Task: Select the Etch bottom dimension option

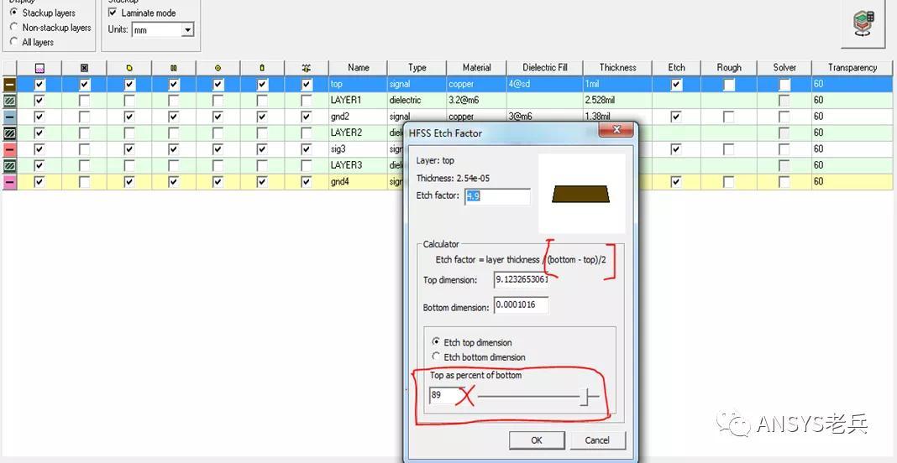Action: pyautogui.click(x=437, y=356)
